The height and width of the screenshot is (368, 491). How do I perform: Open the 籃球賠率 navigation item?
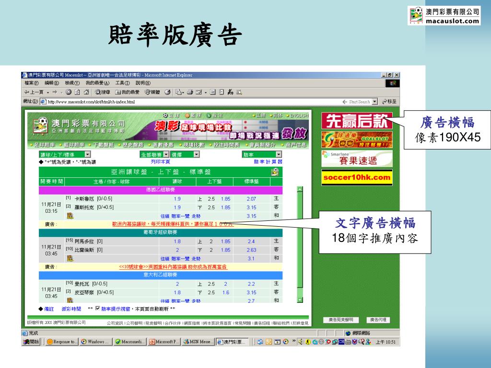74,145
